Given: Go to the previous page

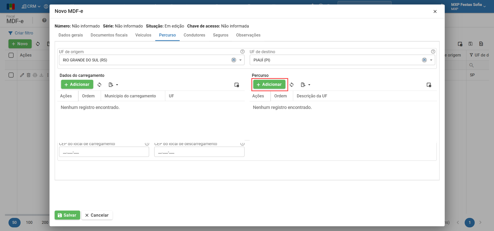Looking at the screenshot, I should pos(458,223).
